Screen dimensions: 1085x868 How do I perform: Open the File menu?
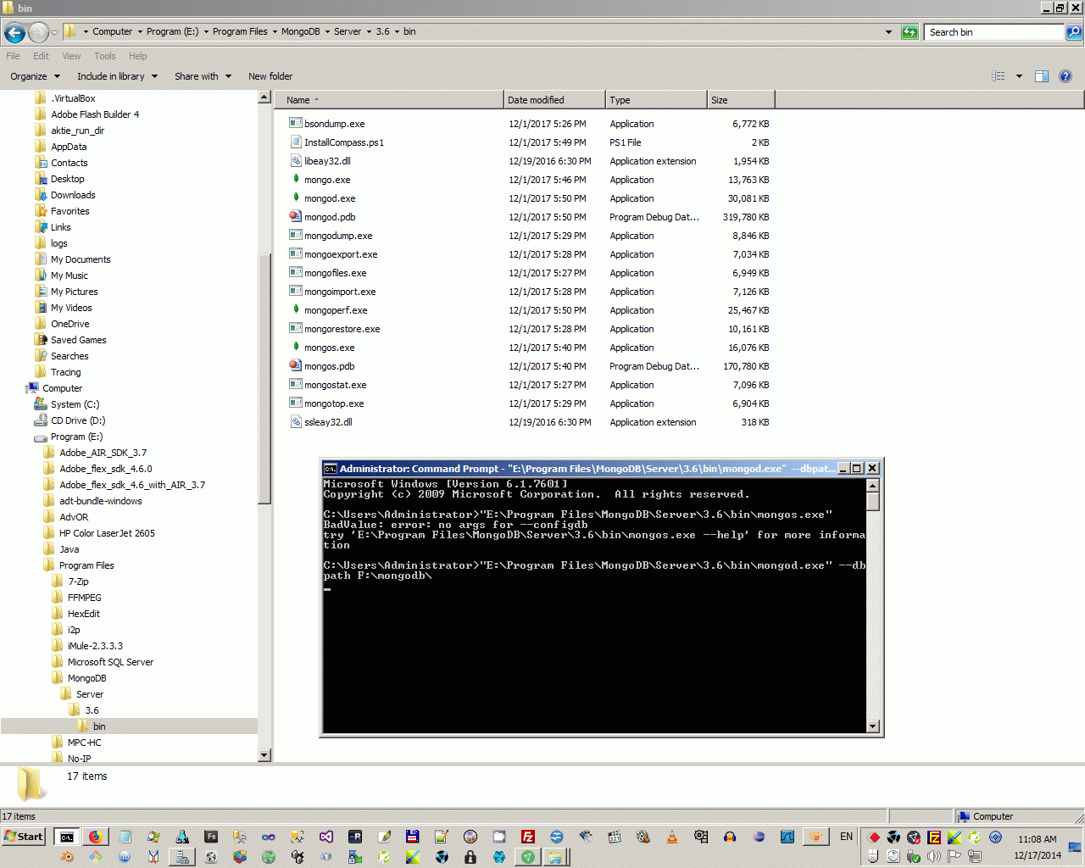pyautogui.click(x=13, y=56)
